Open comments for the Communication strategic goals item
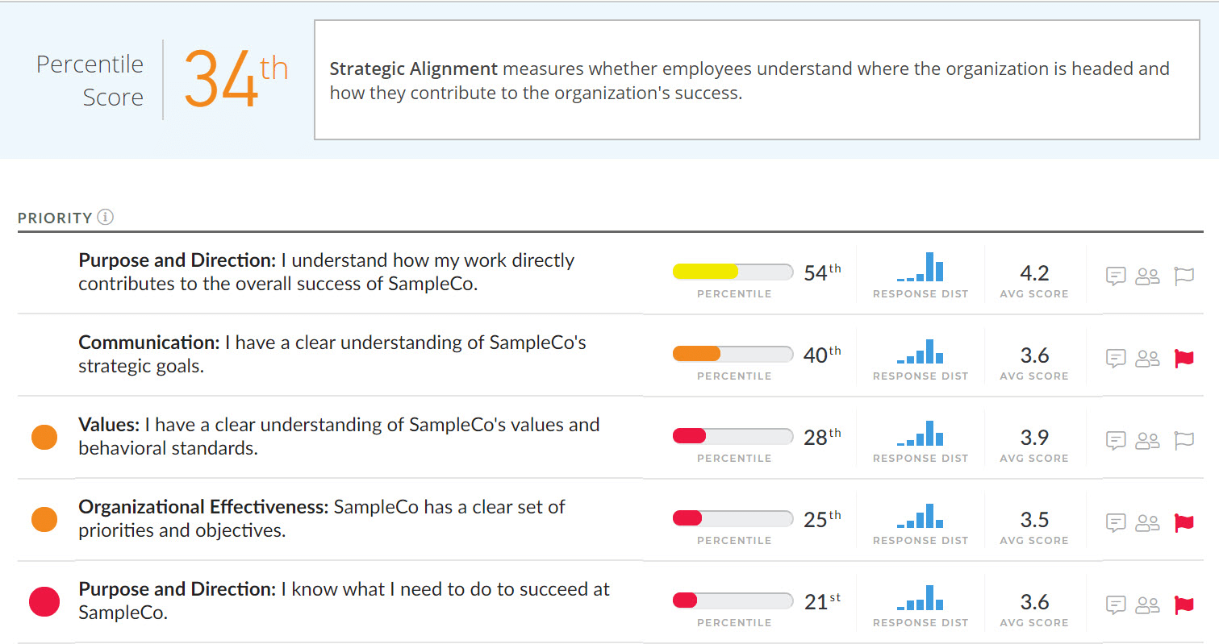 (x=1116, y=359)
